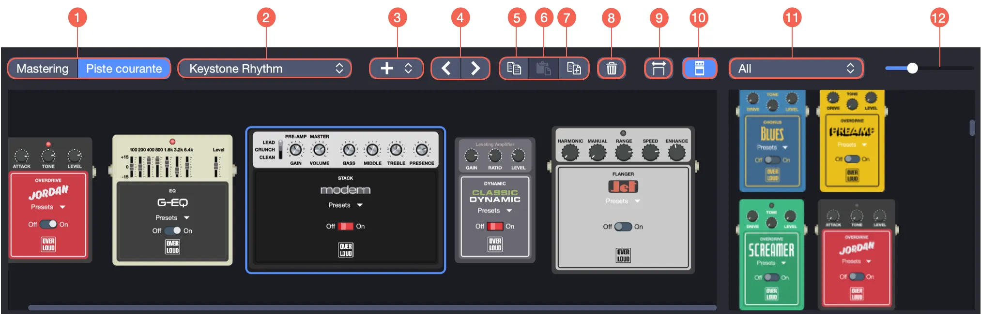Delete preset with the trash icon
This screenshot has height=314, width=981.
point(612,69)
